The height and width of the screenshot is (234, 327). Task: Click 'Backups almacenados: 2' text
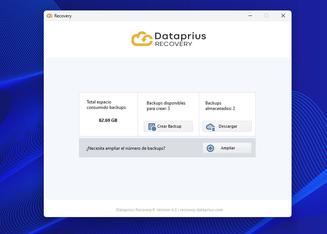[220, 106]
